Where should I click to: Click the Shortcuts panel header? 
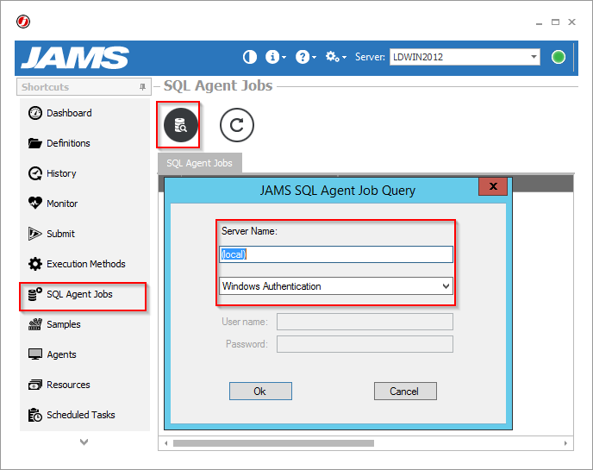[84, 87]
